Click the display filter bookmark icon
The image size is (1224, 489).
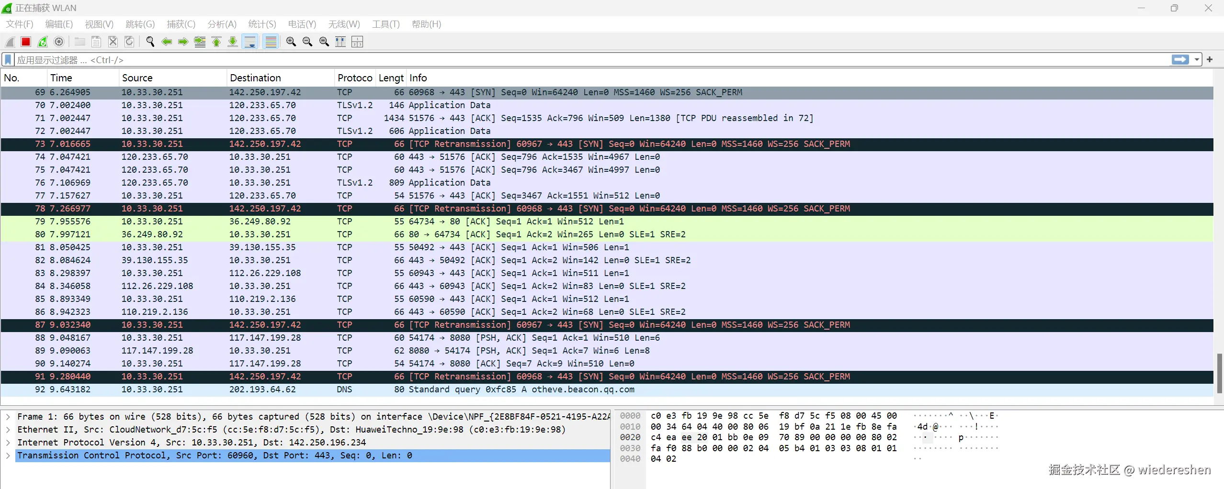pyautogui.click(x=8, y=60)
